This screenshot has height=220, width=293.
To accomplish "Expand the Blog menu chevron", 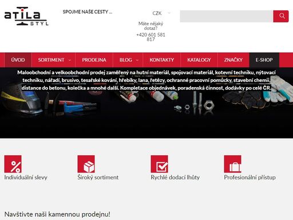I will point(137,60).
